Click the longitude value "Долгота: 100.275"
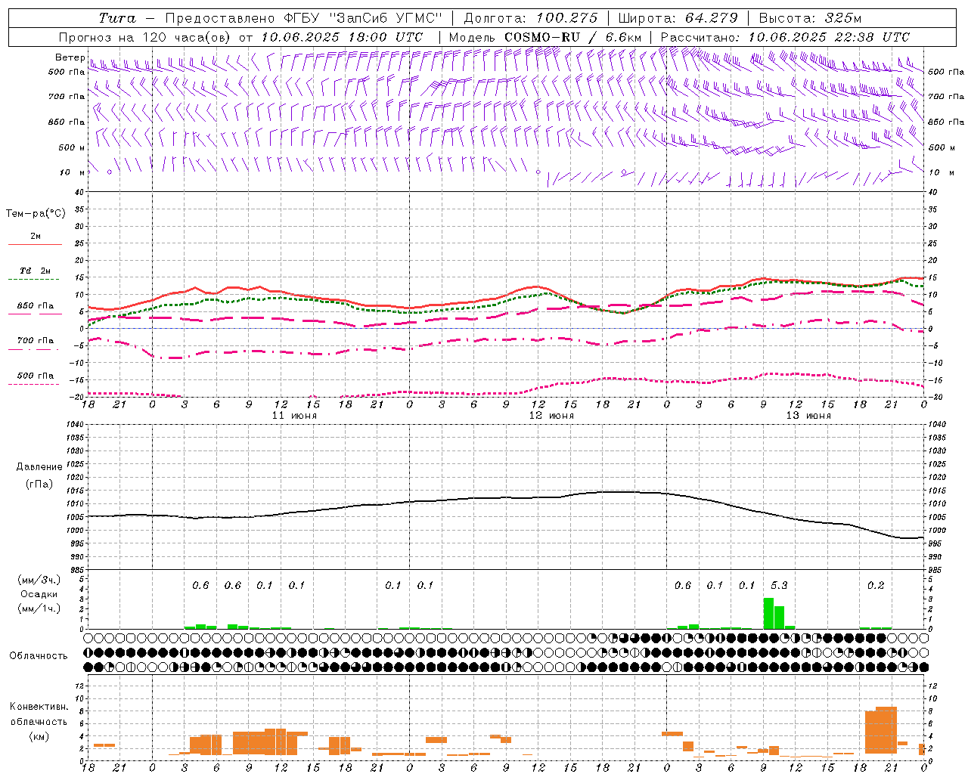This screenshot has height=774, width=968. [x=531, y=18]
